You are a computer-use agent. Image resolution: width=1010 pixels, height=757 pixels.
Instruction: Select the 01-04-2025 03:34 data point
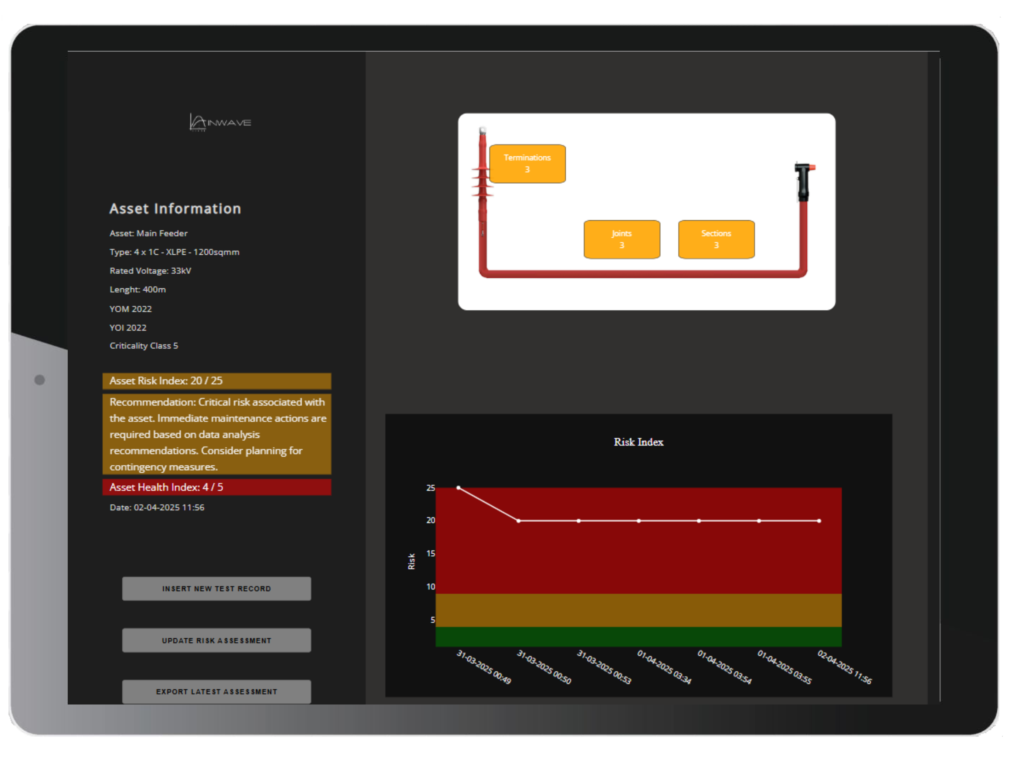coord(639,521)
